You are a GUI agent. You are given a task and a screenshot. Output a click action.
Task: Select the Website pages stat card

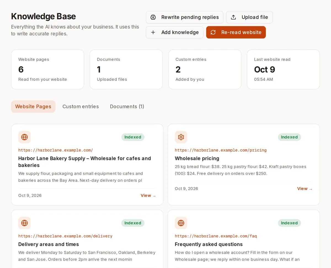point(47,69)
